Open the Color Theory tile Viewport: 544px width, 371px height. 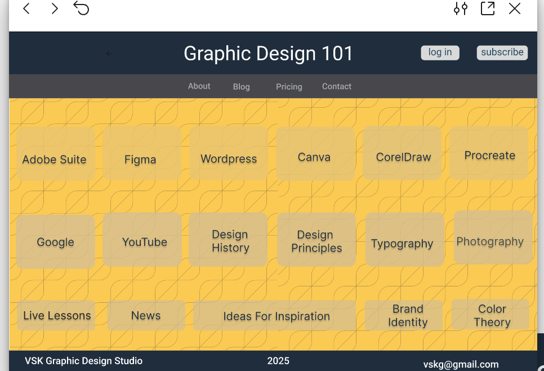(x=491, y=315)
